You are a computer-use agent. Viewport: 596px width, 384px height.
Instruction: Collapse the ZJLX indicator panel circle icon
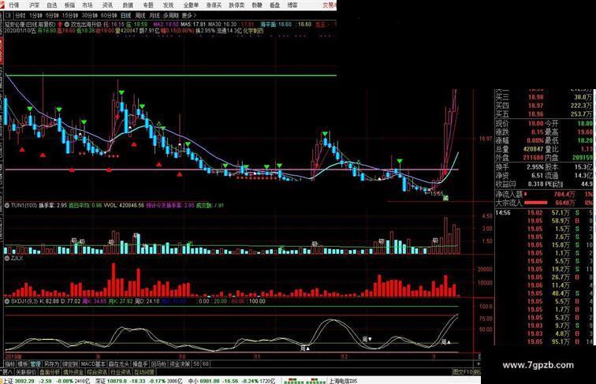(7, 258)
